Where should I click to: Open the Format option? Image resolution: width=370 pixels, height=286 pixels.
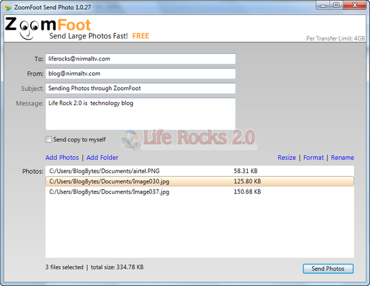[313, 157]
